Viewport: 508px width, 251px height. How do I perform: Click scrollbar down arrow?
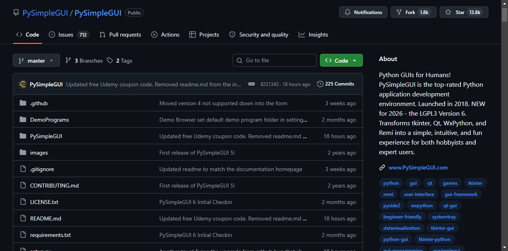pyautogui.click(x=504, y=247)
